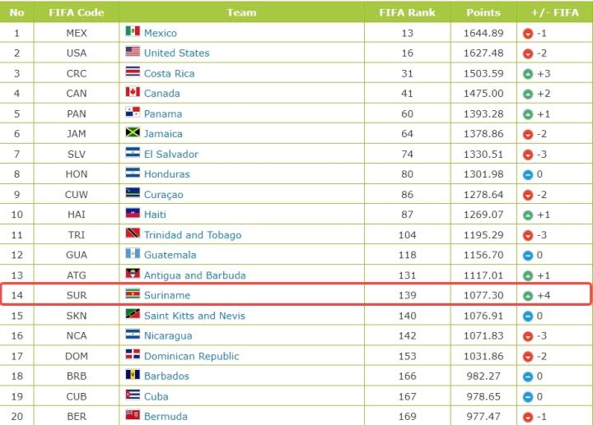Click the Costa Rica flag icon
593x425 pixels.
coord(133,72)
